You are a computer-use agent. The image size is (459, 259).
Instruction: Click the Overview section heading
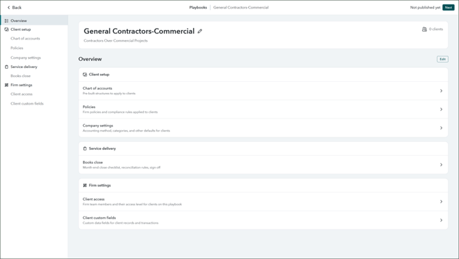[90, 59]
